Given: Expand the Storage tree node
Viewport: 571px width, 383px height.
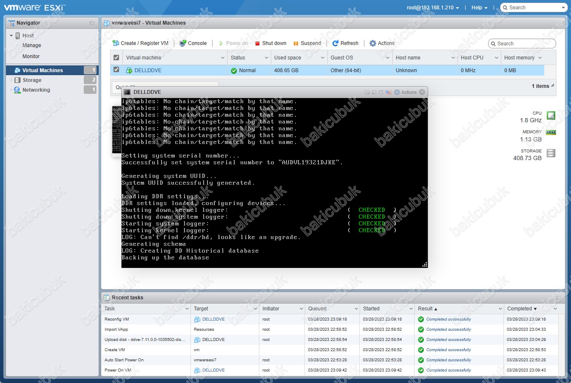Looking at the screenshot, I should [11, 80].
